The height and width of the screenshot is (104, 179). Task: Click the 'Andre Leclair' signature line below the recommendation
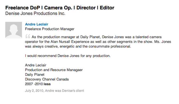pos(36,65)
